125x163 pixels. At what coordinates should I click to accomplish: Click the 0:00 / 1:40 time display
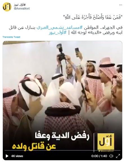pos(99,156)
